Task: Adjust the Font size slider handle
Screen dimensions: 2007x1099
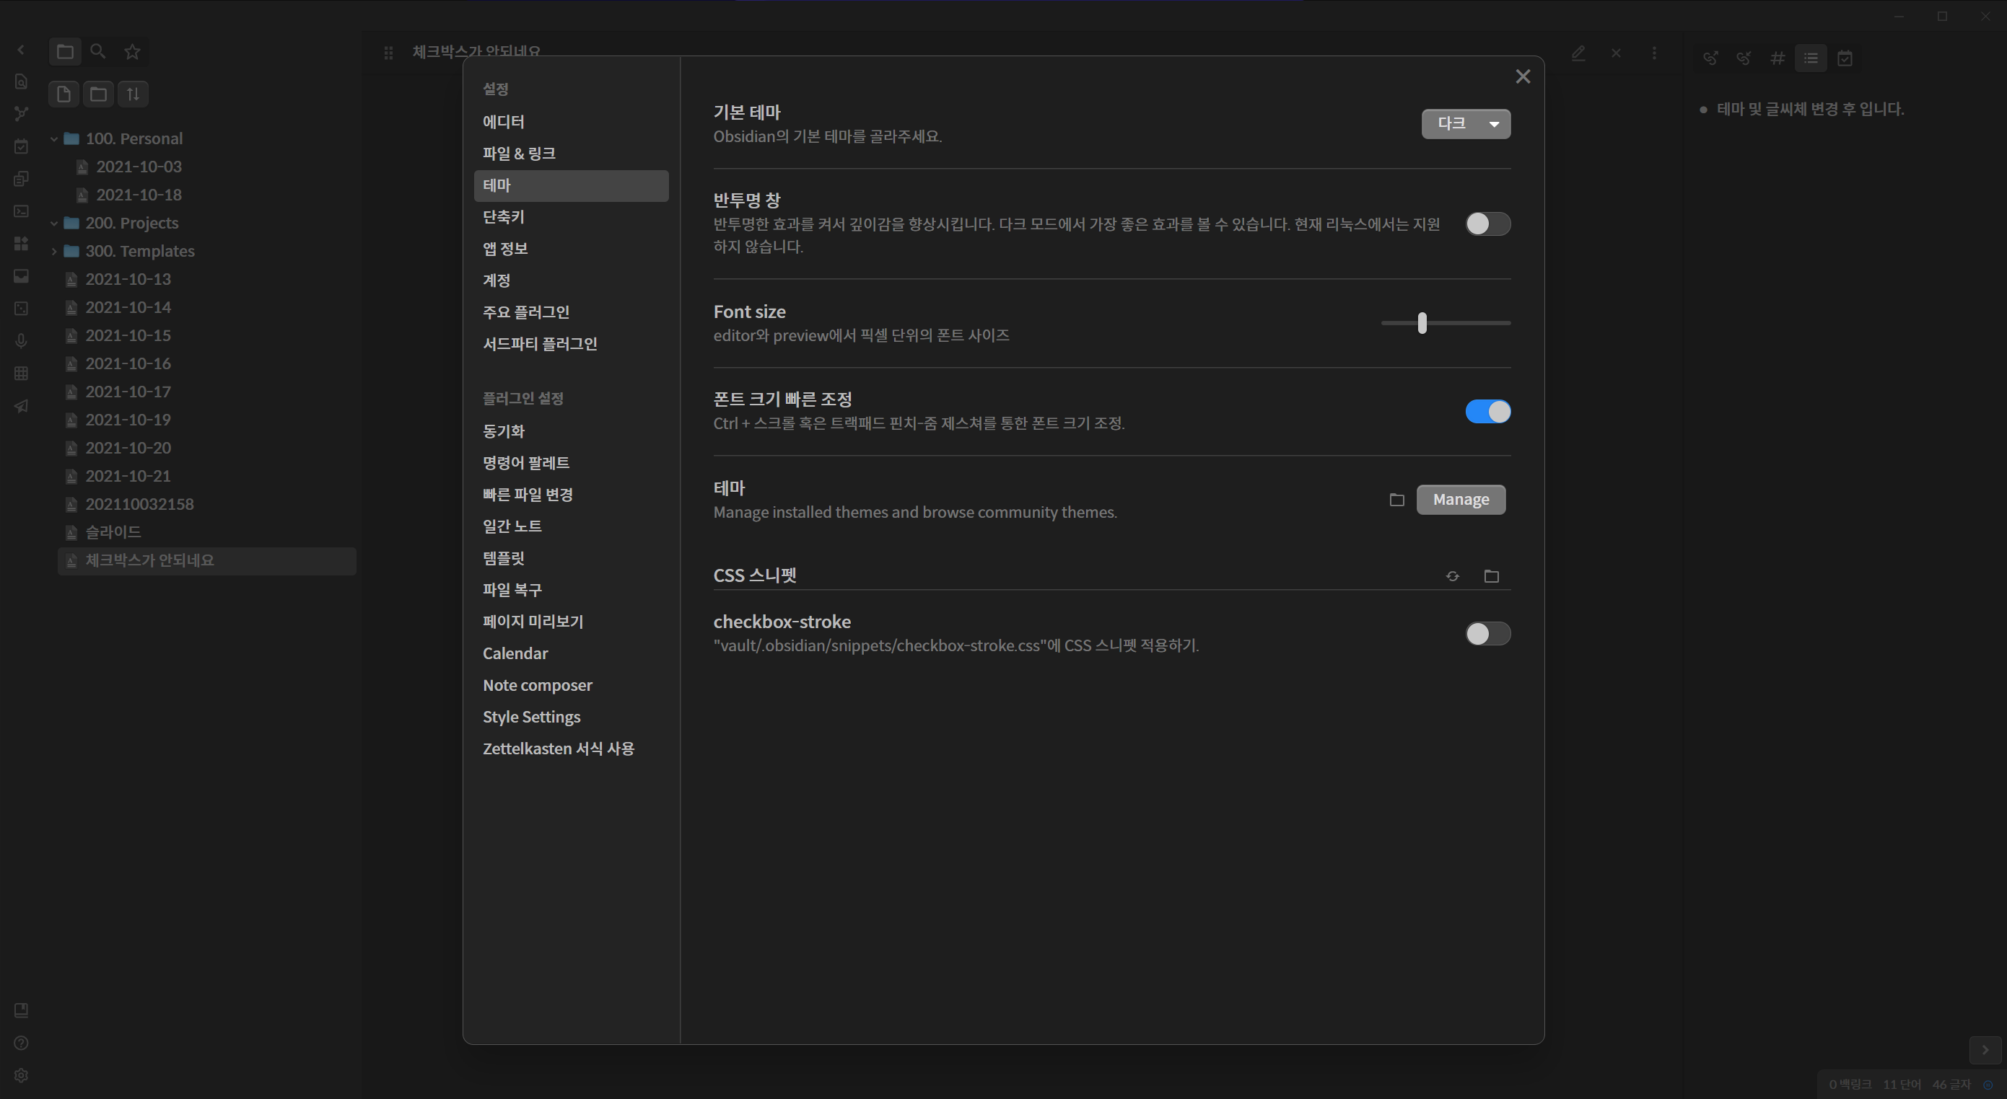Action: click(1422, 323)
